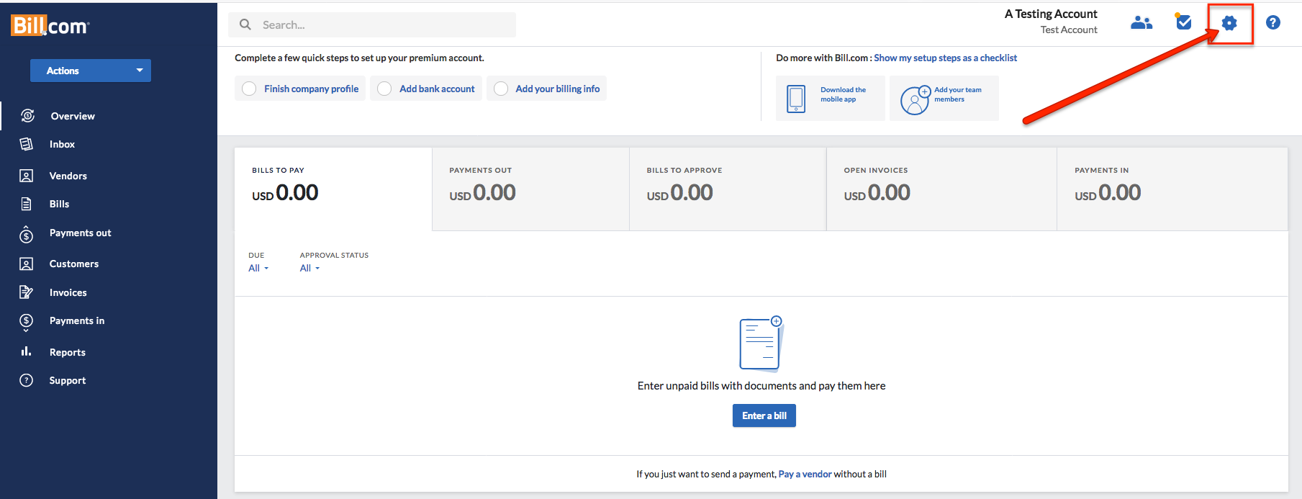Screen dimensions: 1302x499
Task: Click the Bill.com logo
Action: (x=50, y=26)
